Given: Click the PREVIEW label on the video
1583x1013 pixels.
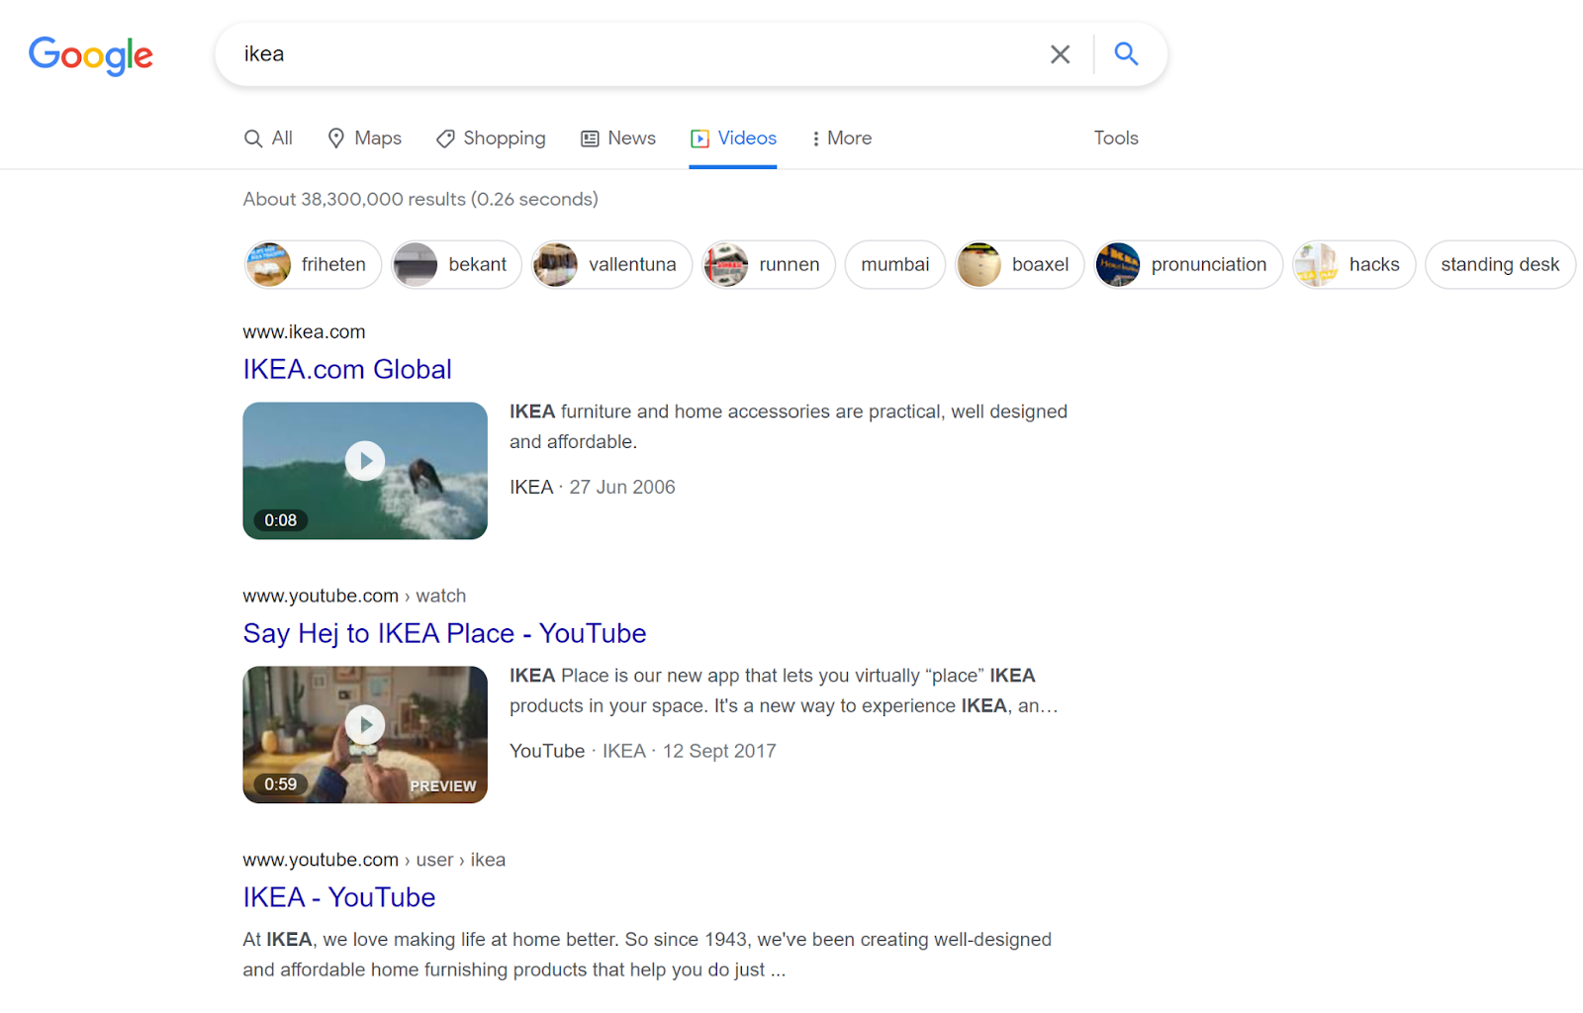Looking at the screenshot, I should pyautogui.click(x=443, y=786).
